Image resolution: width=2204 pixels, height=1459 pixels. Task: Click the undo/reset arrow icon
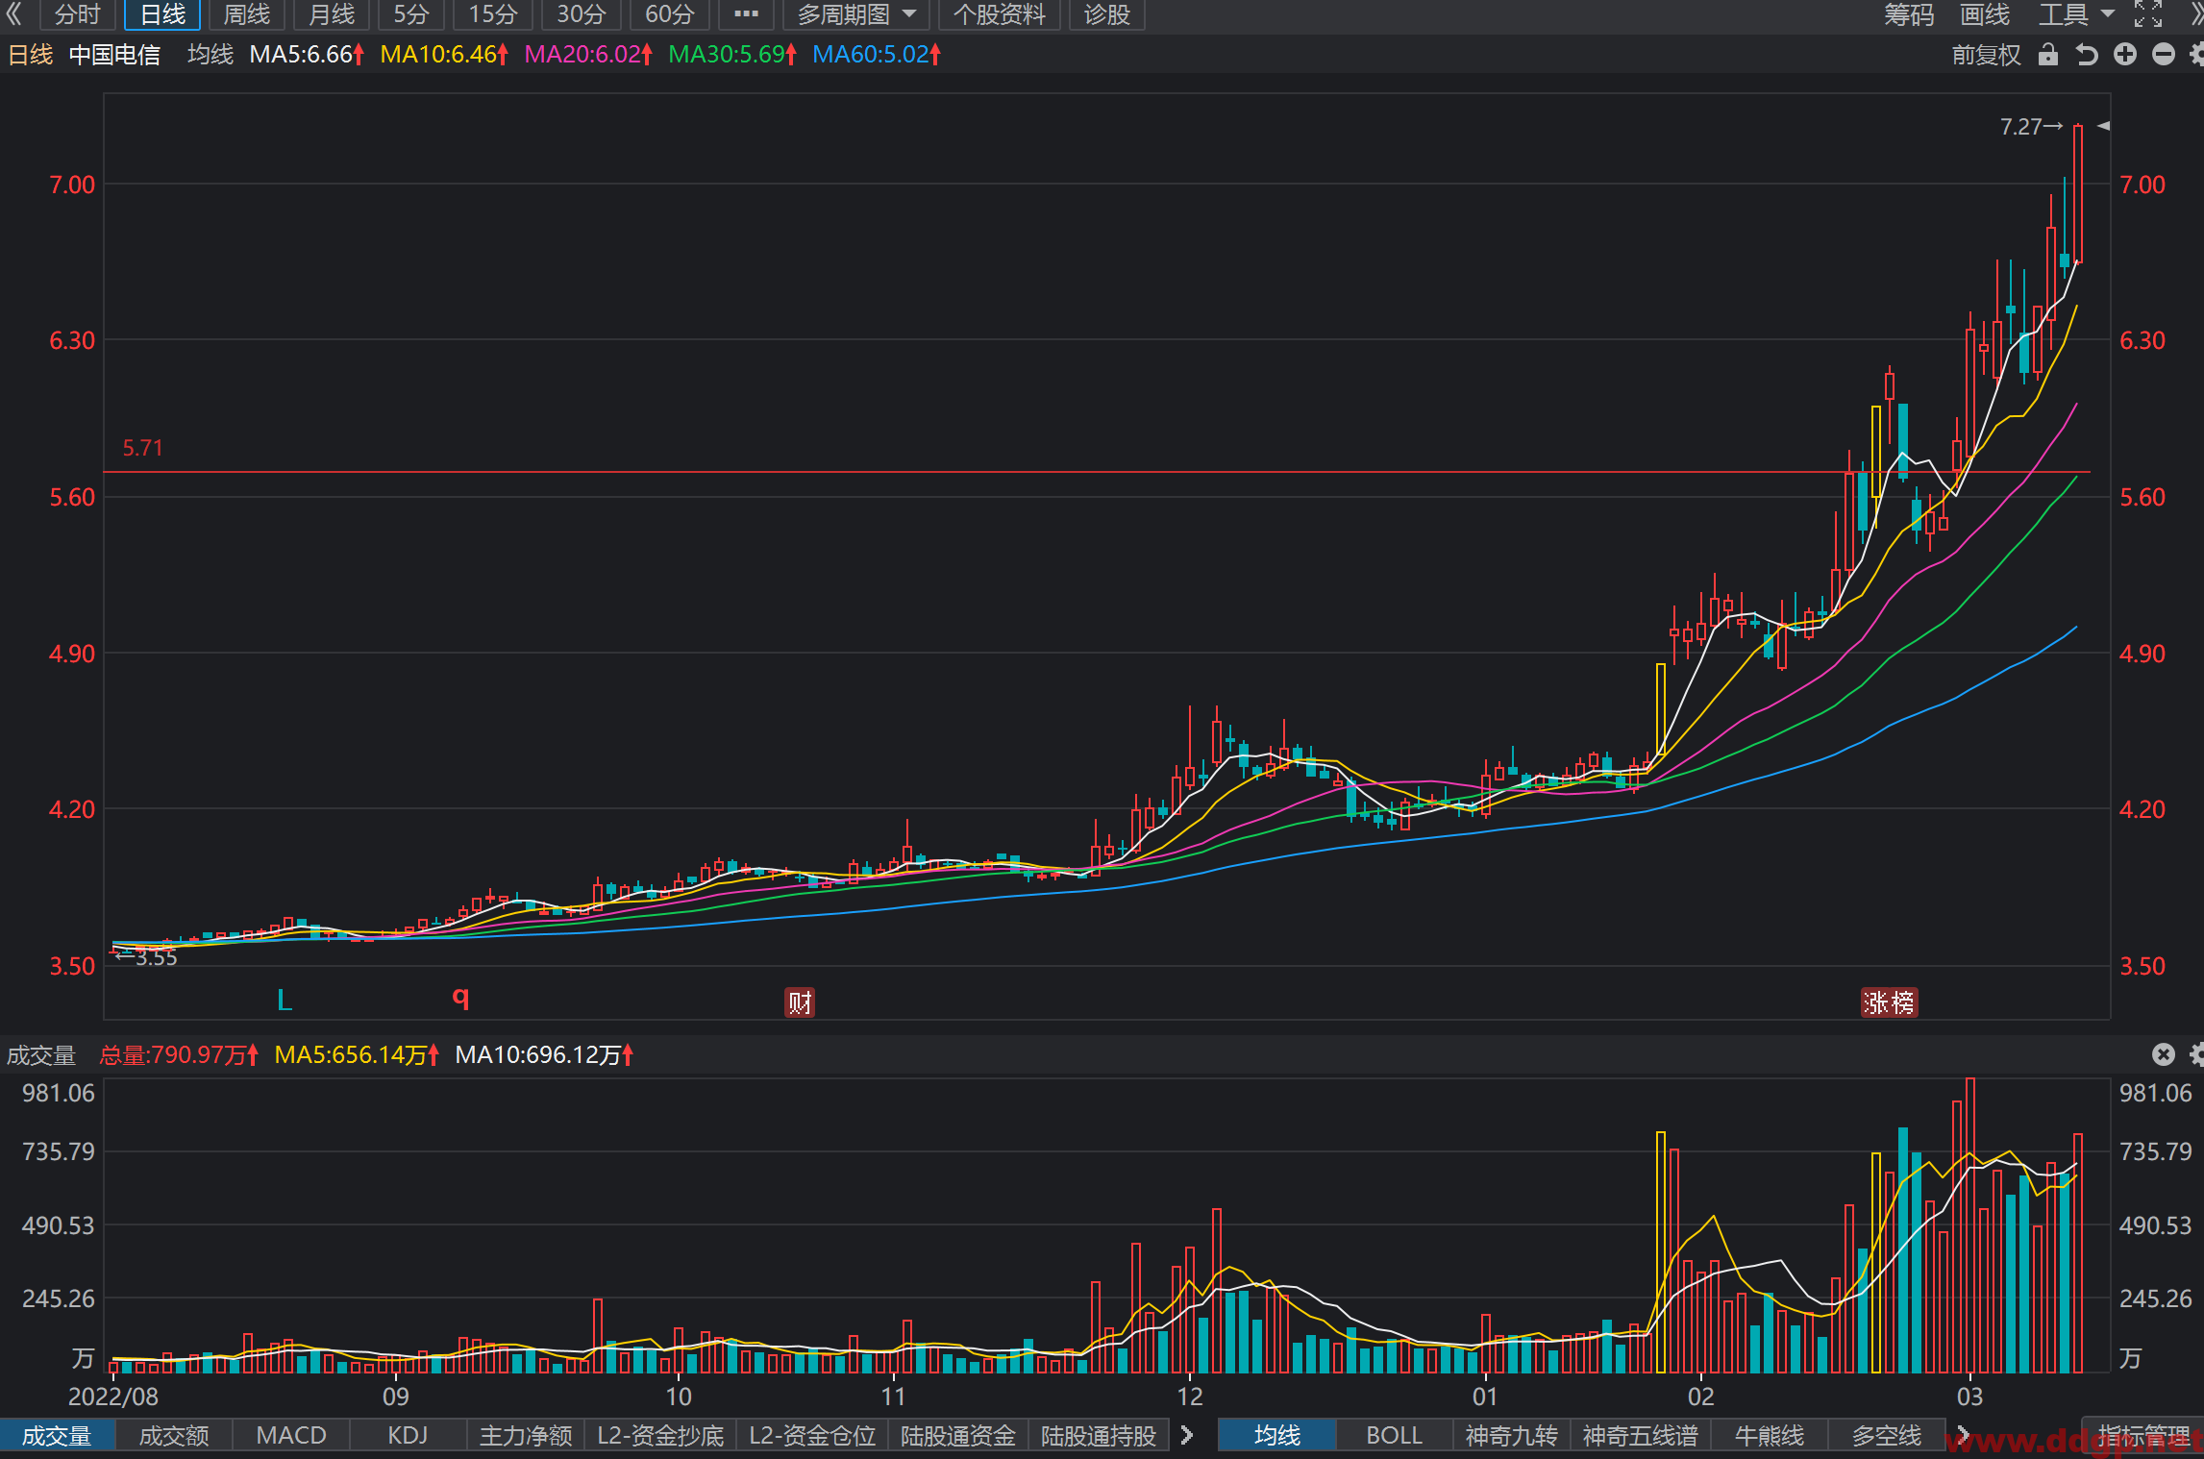coord(2087,55)
